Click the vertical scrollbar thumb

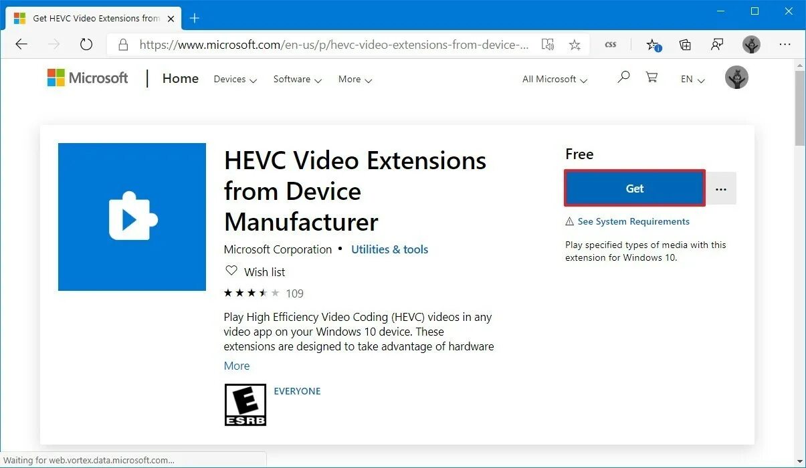tap(799, 107)
